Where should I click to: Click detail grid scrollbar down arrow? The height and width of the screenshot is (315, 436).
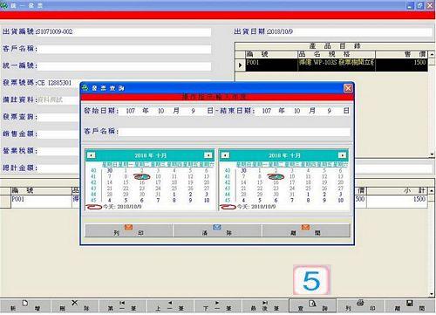coord(432,294)
